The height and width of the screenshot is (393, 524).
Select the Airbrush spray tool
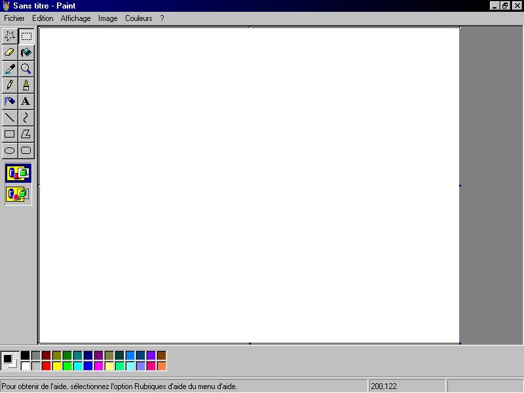tap(10, 102)
